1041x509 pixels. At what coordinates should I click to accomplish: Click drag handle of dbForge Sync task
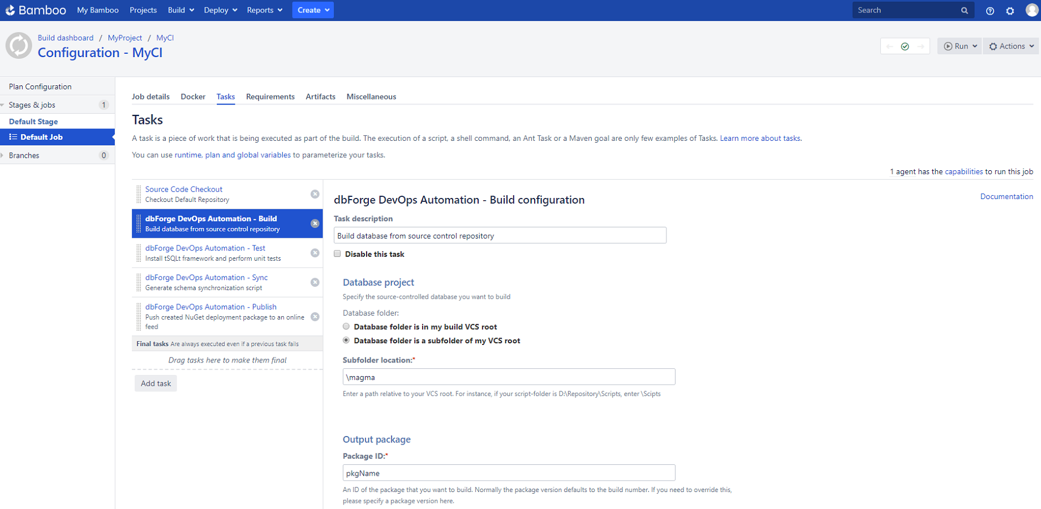[139, 282]
